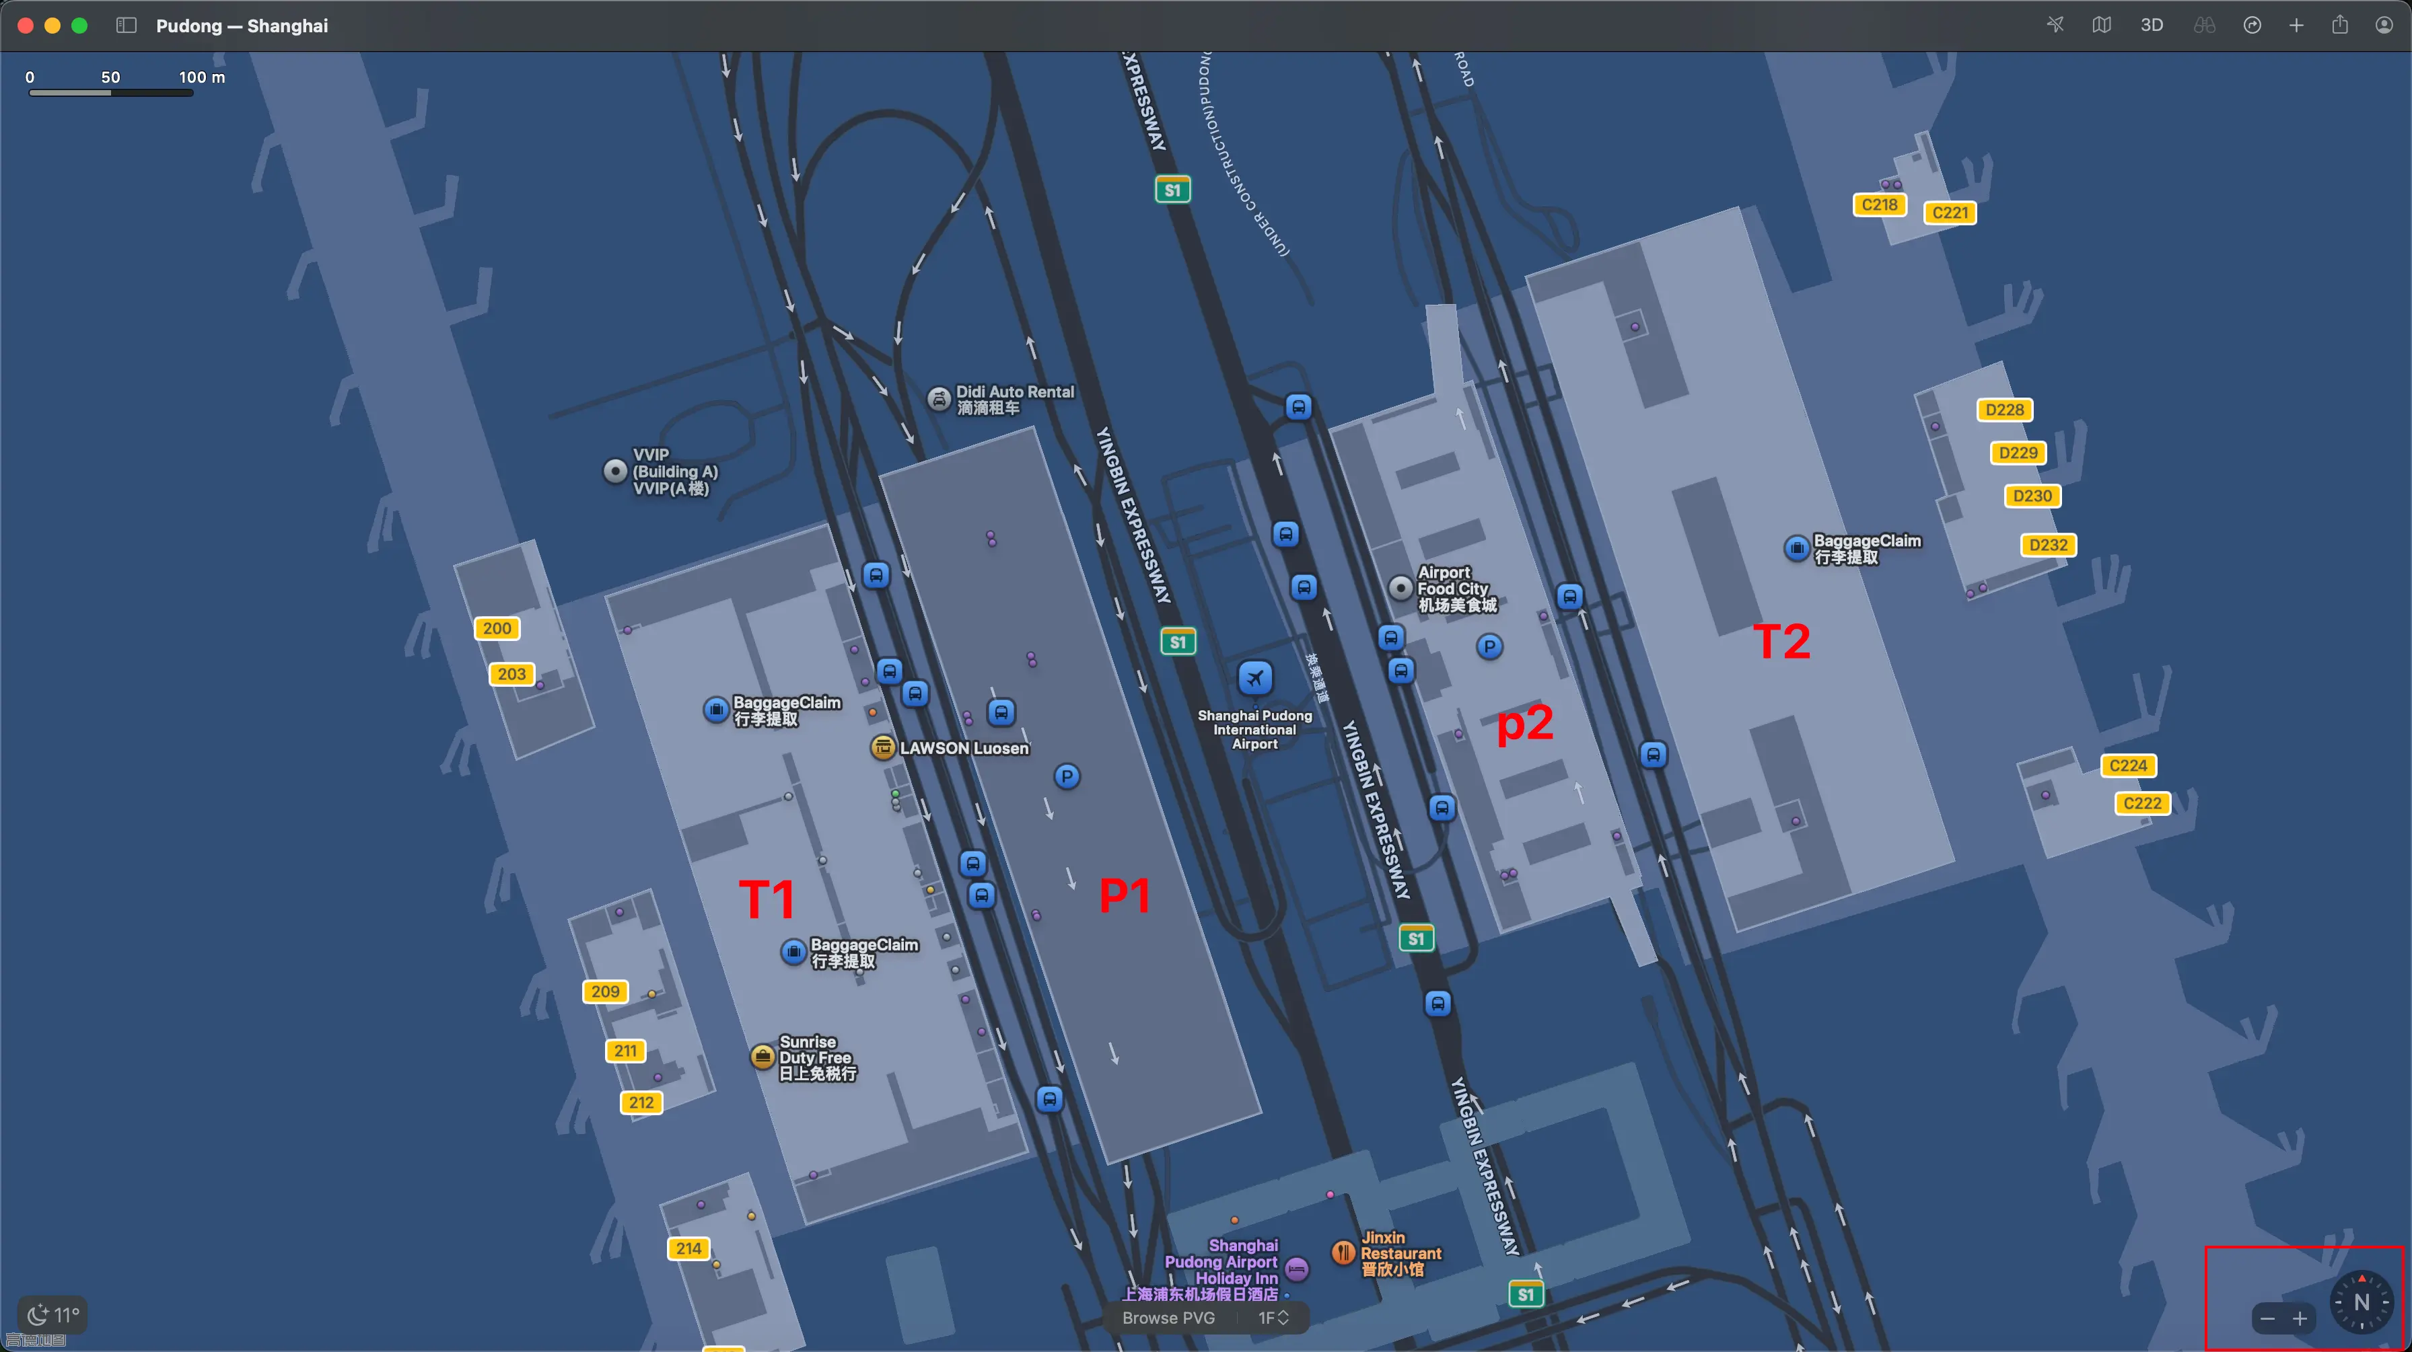The height and width of the screenshot is (1352, 2412).
Task: Toggle the sidebar panel
Action: point(127,26)
